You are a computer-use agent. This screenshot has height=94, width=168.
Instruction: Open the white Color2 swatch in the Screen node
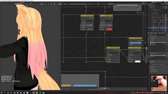coord(138,62)
